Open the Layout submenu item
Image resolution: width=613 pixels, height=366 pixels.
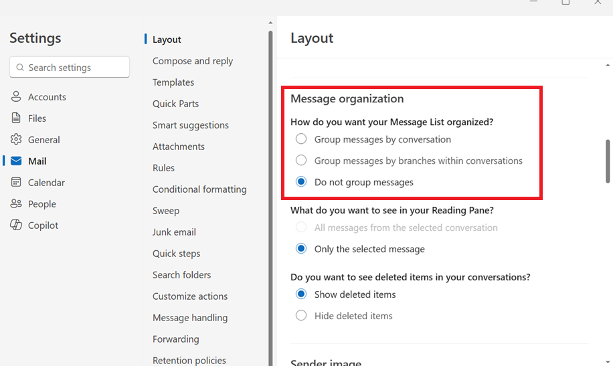point(167,39)
